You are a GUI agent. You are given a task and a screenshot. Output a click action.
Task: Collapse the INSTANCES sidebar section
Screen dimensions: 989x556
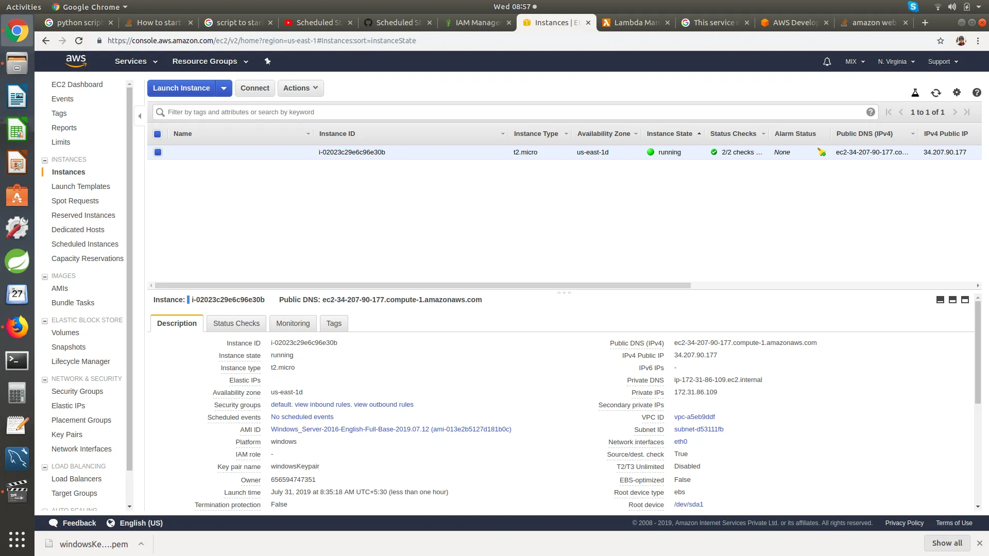click(x=45, y=160)
